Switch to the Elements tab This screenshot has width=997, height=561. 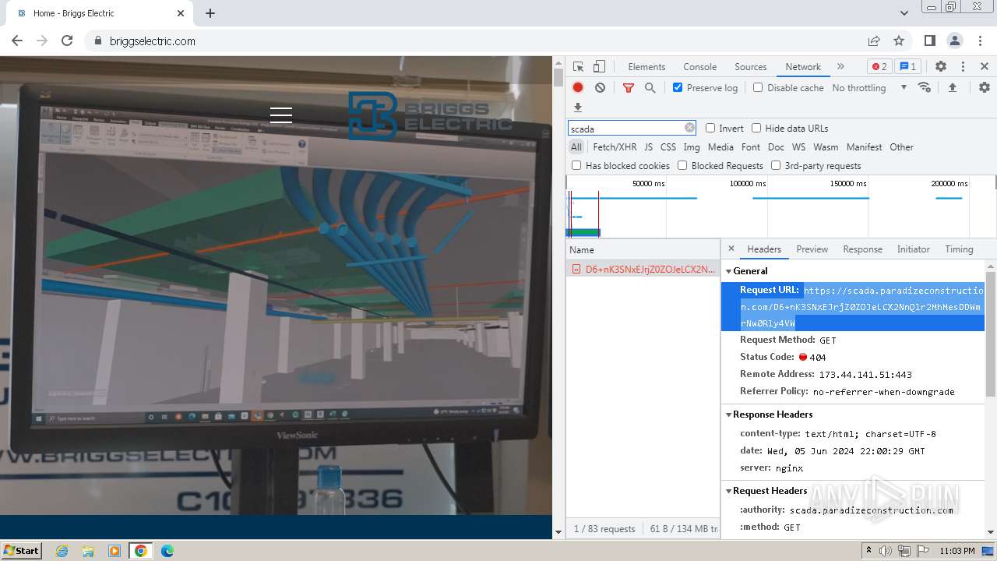click(646, 67)
